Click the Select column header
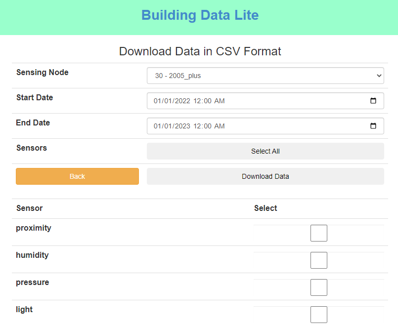 [265, 208]
